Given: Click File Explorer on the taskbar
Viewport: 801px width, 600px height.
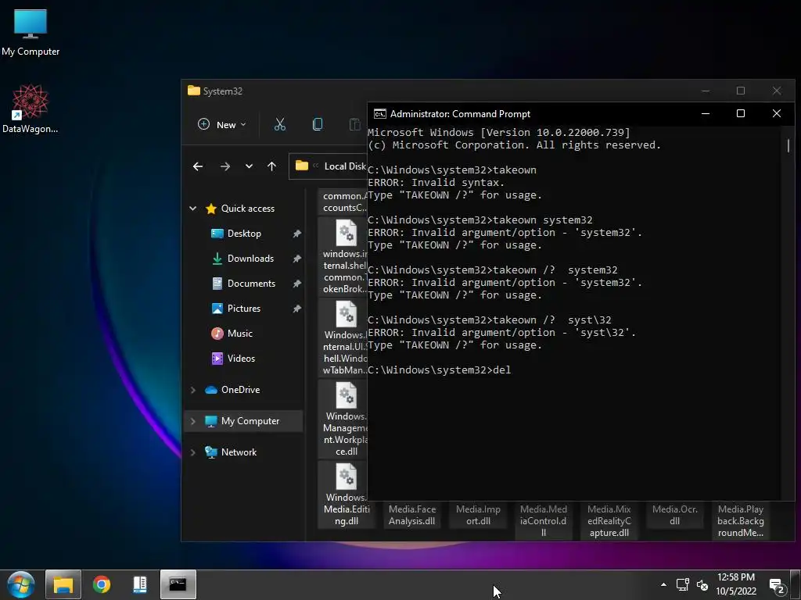Looking at the screenshot, I should coord(63,584).
